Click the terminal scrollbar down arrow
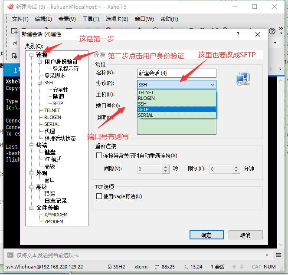This screenshot has width=288, height=275. (281, 245)
